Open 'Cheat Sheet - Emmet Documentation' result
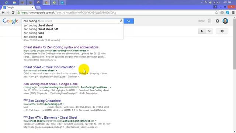The image size is (236, 133). 49,67
